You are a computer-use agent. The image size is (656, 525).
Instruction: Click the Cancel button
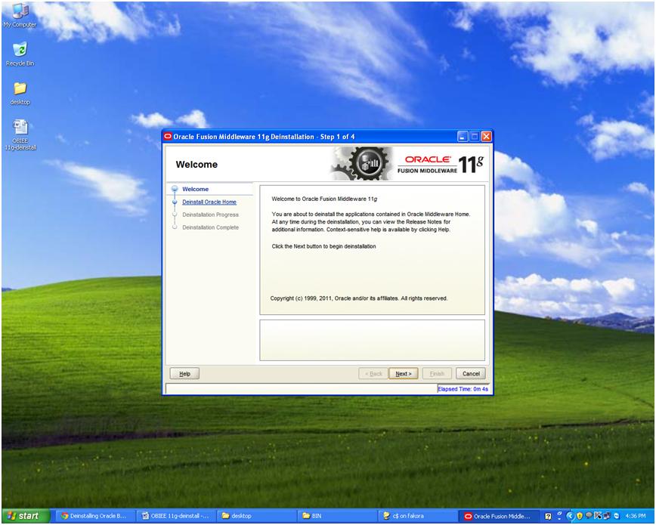click(x=471, y=374)
